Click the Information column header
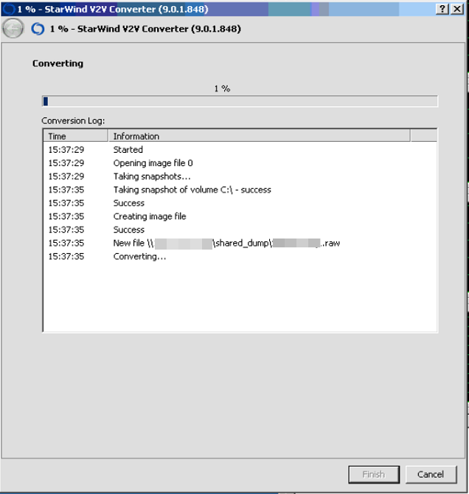Image resolution: width=469 pixels, height=494 pixels. point(259,136)
